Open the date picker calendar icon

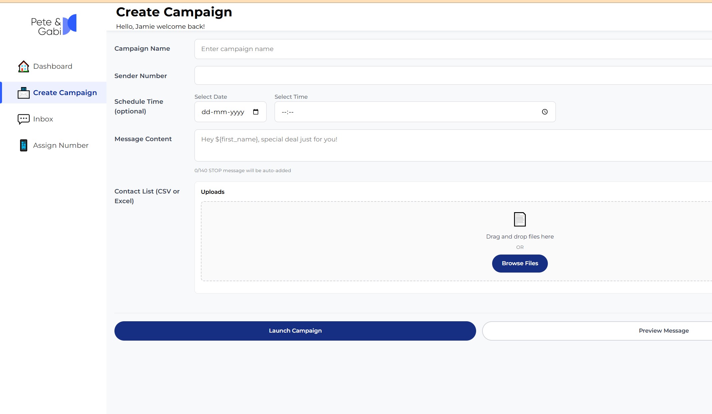pyautogui.click(x=256, y=112)
